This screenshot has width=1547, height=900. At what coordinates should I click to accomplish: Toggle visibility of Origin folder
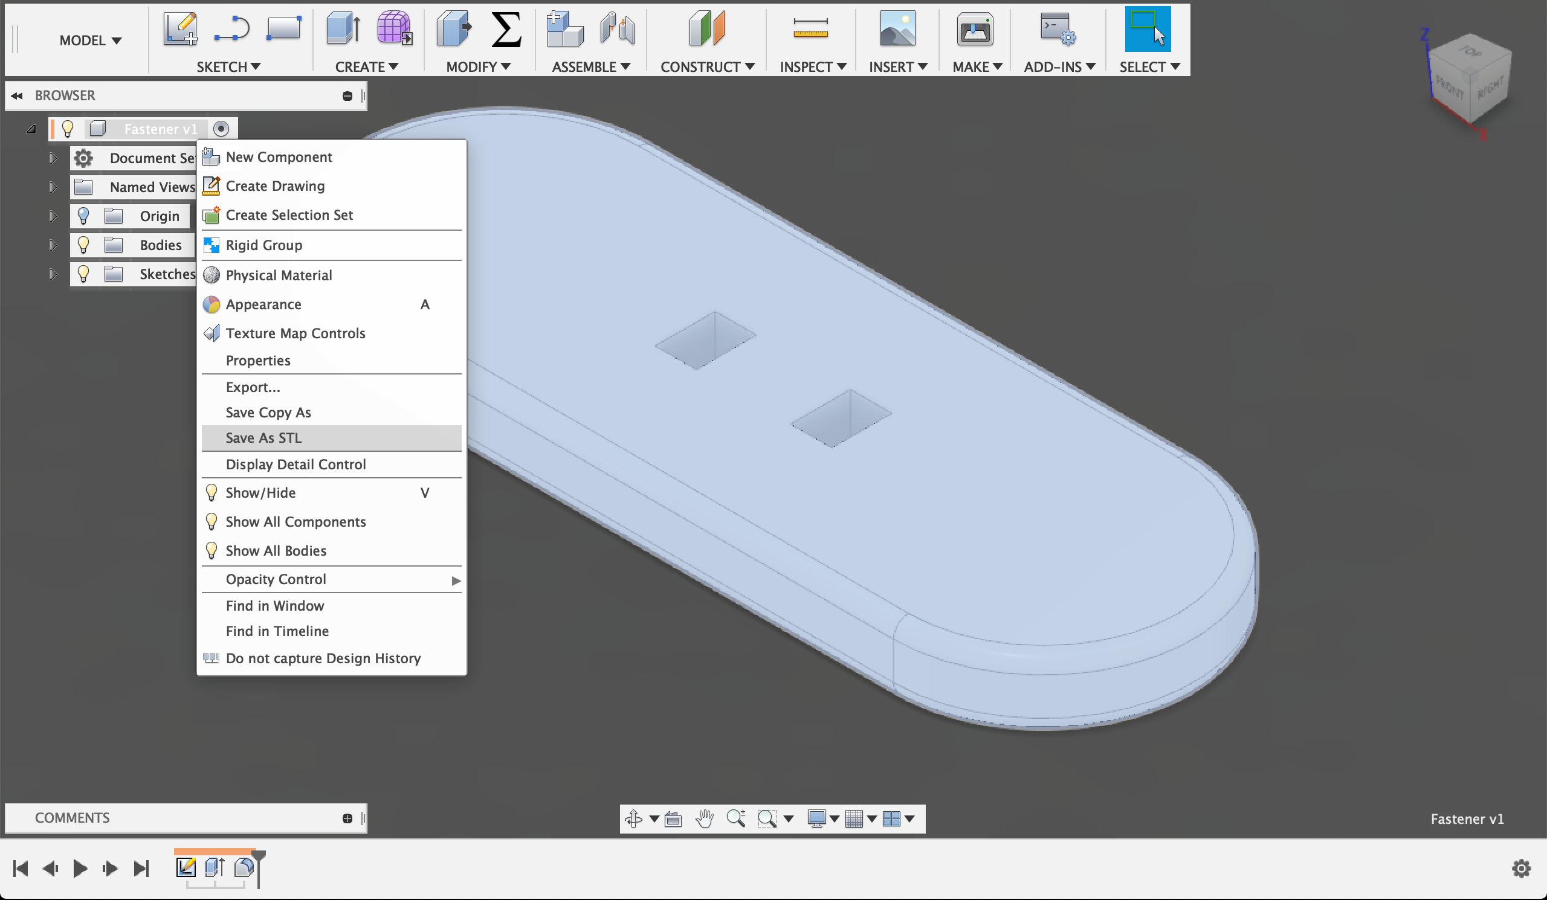pos(83,216)
